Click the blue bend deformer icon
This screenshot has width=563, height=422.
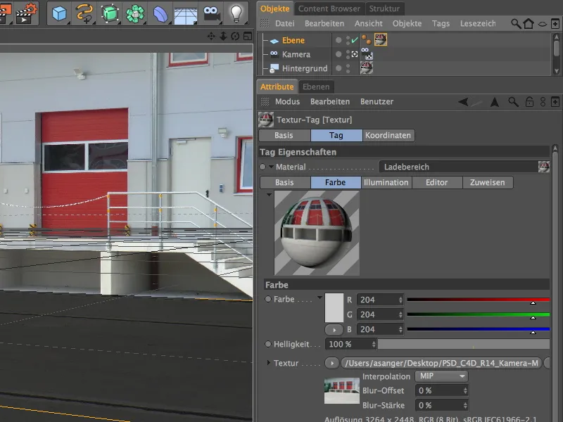click(x=160, y=12)
